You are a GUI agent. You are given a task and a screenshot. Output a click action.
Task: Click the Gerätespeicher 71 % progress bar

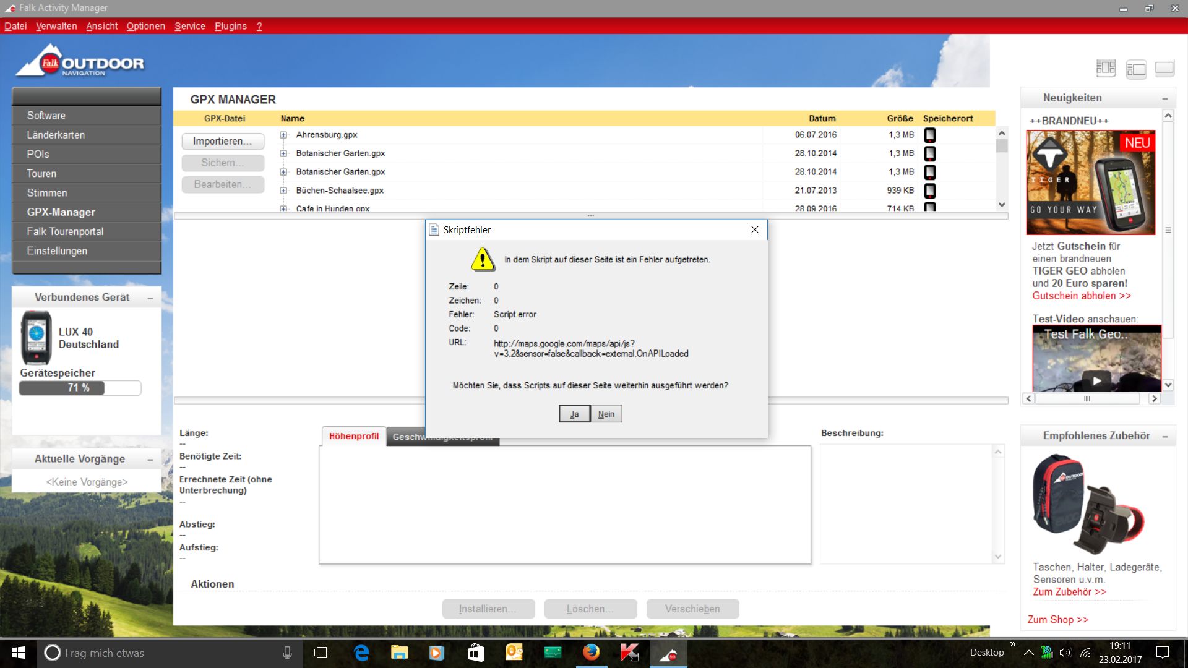click(80, 388)
